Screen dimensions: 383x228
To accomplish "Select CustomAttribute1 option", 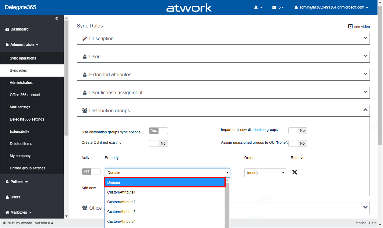I will click(x=165, y=192).
